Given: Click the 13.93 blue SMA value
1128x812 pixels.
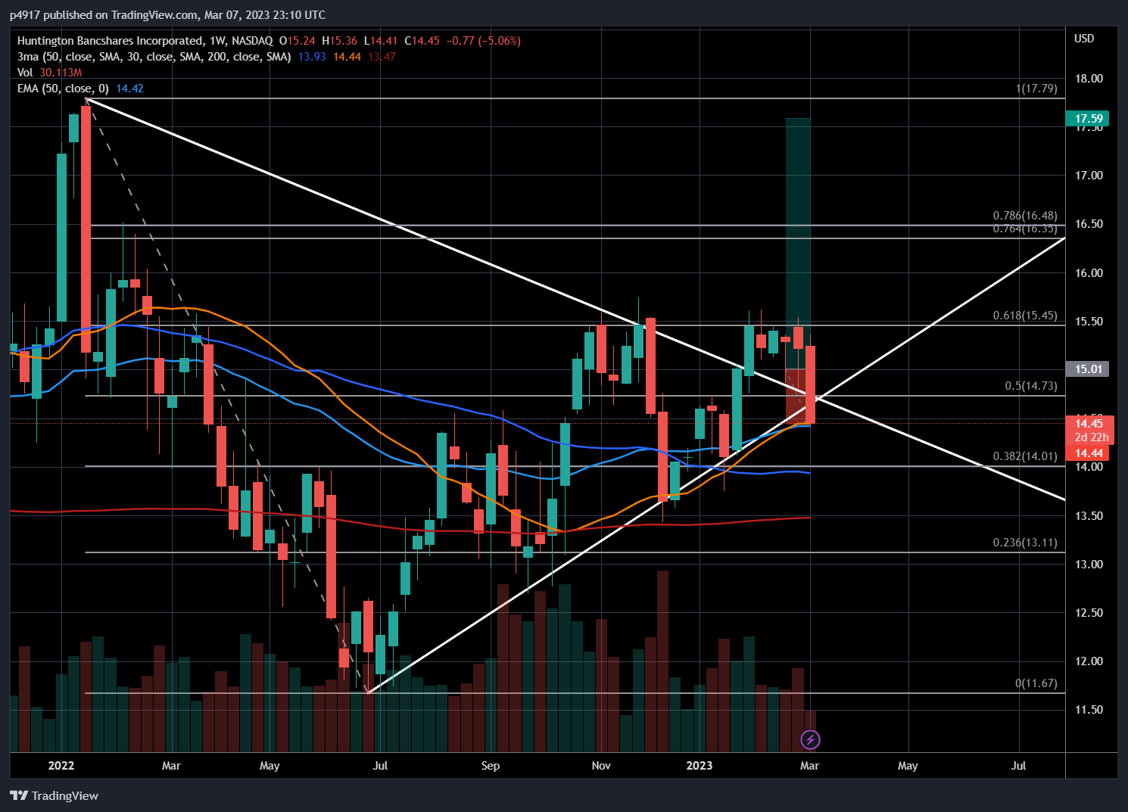Looking at the screenshot, I should (x=312, y=57).
